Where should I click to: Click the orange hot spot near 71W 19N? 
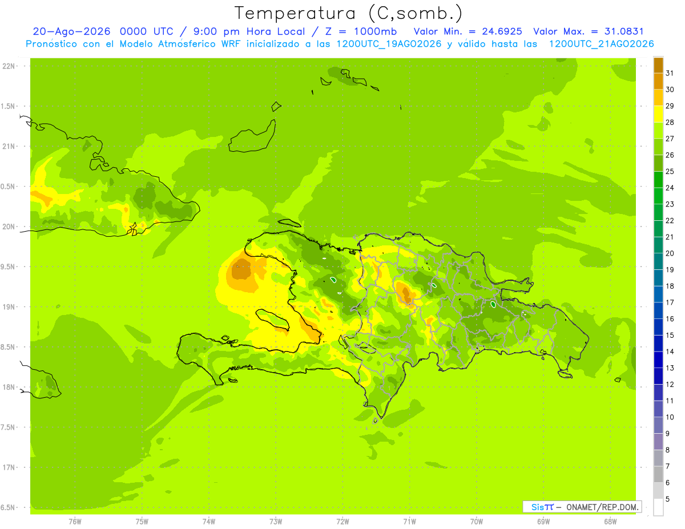[406, 293]
